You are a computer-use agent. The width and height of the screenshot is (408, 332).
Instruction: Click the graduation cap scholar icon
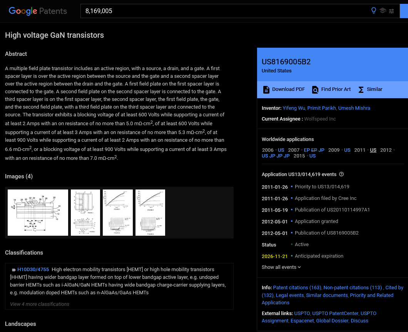click(383, 11)
